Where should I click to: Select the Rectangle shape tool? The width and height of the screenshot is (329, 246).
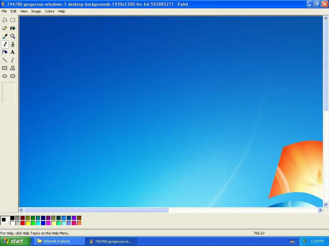(5, 68)
